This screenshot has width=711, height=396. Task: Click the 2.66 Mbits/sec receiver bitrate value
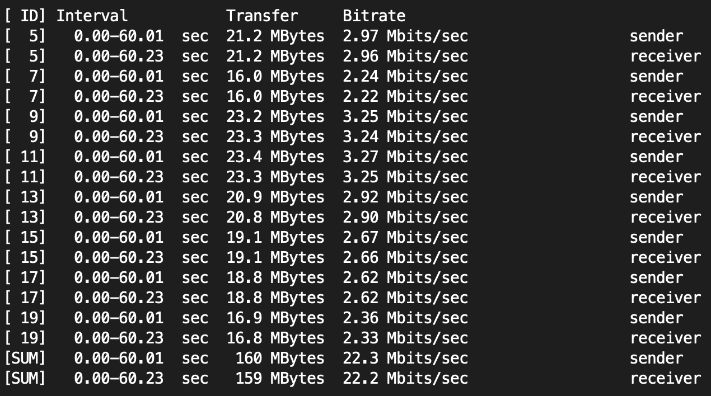coord(405,258)
